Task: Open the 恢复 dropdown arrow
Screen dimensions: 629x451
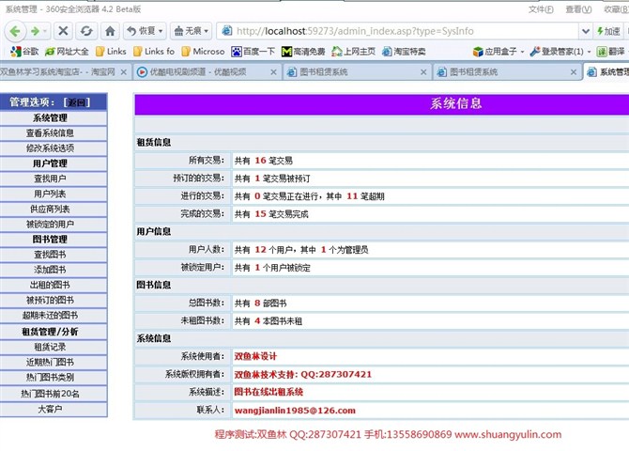Action: 161,31
